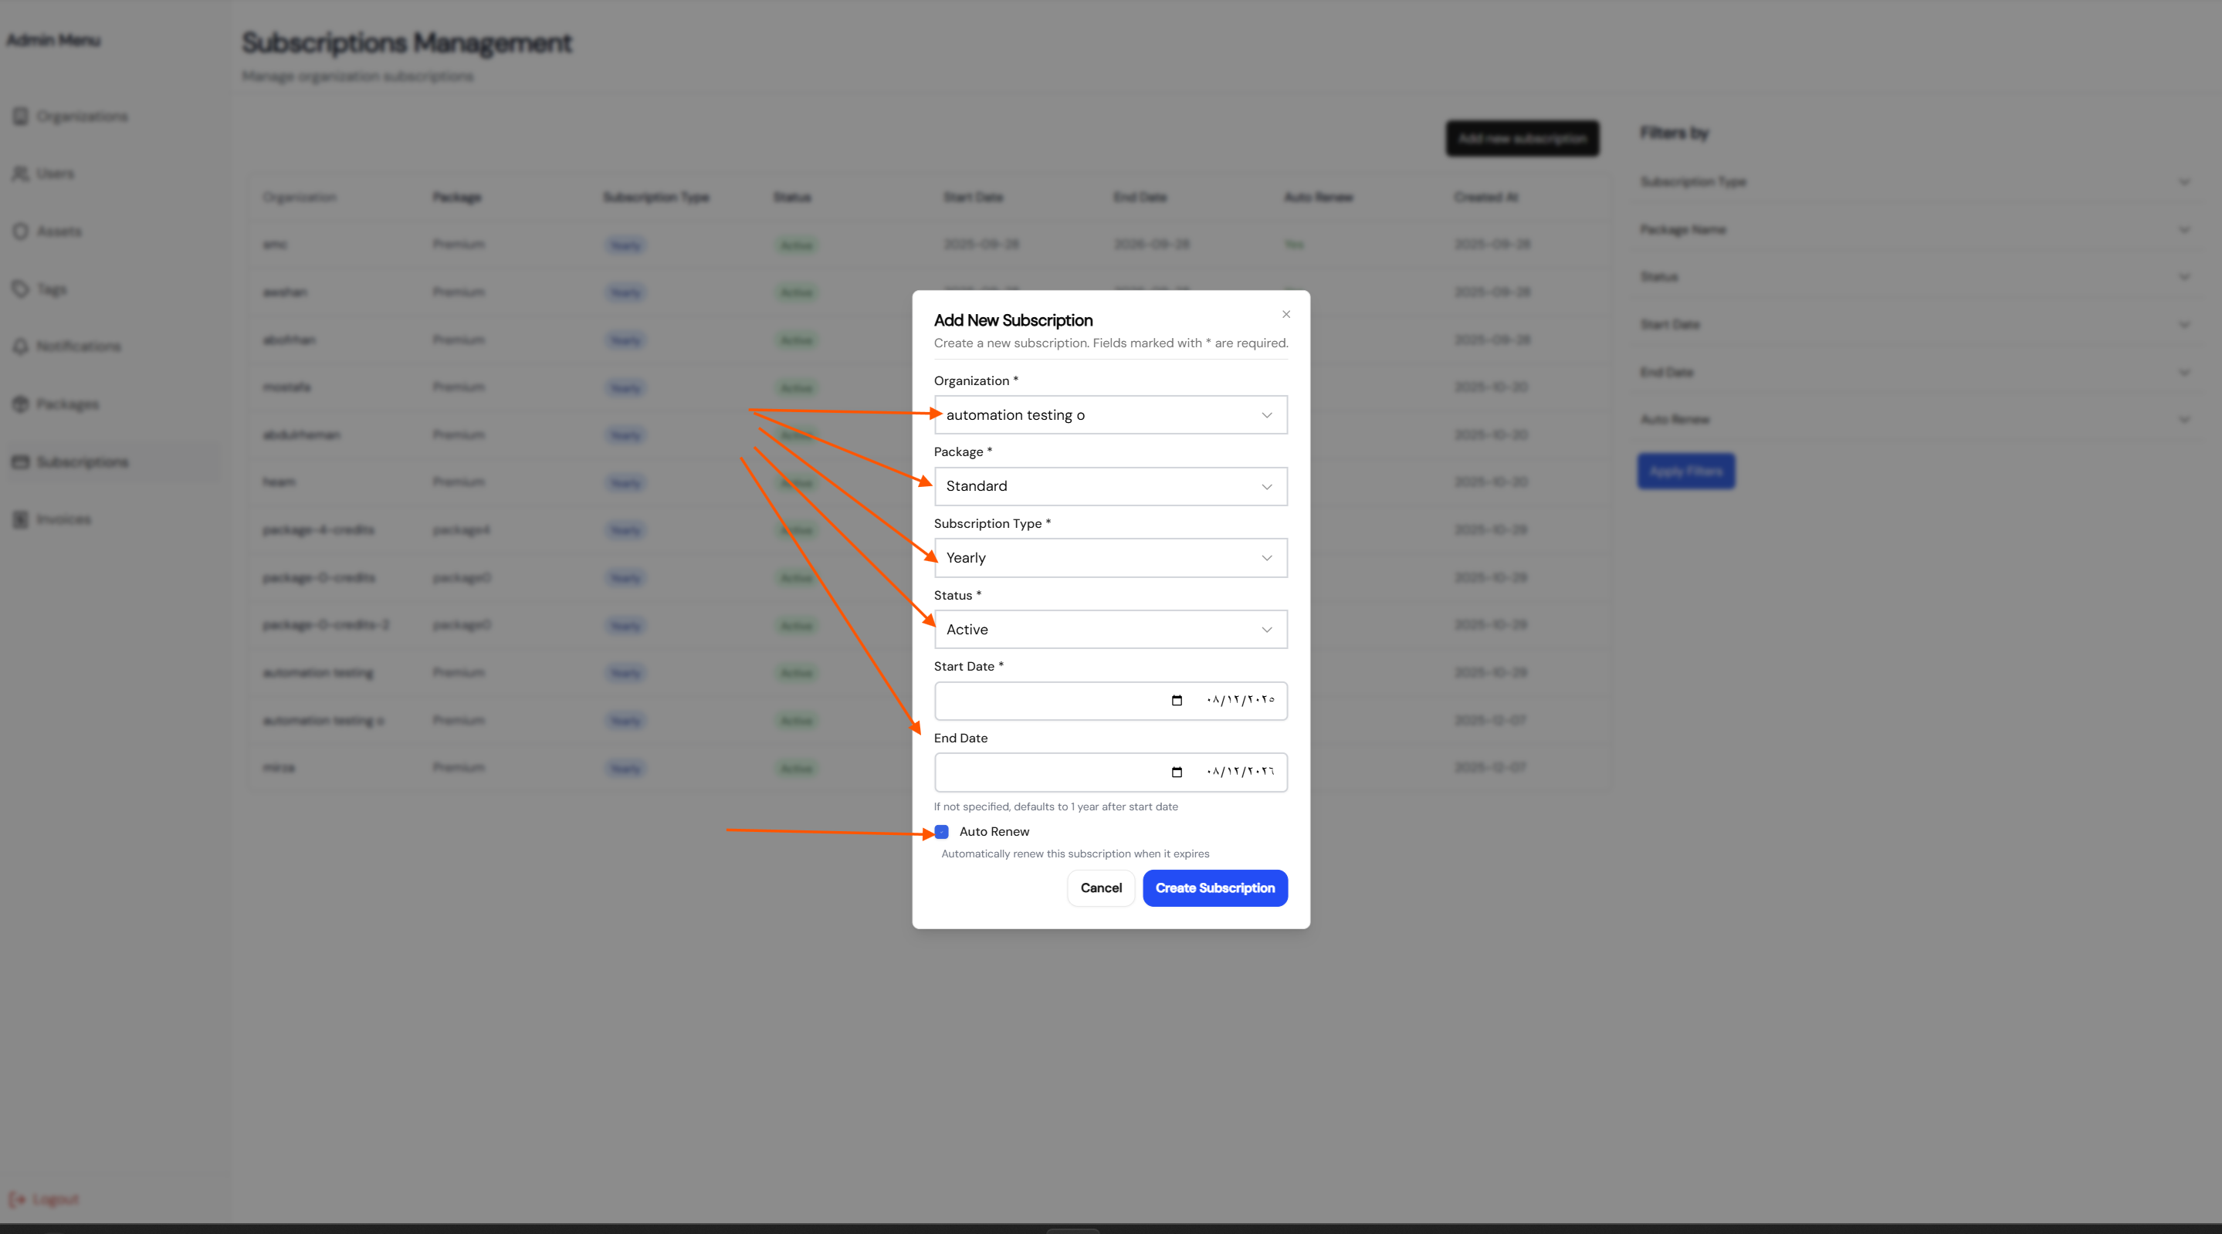Expand the Subscription Type dropdown showing Yearly
2222x1234 pixels.
pos(1110,558)
